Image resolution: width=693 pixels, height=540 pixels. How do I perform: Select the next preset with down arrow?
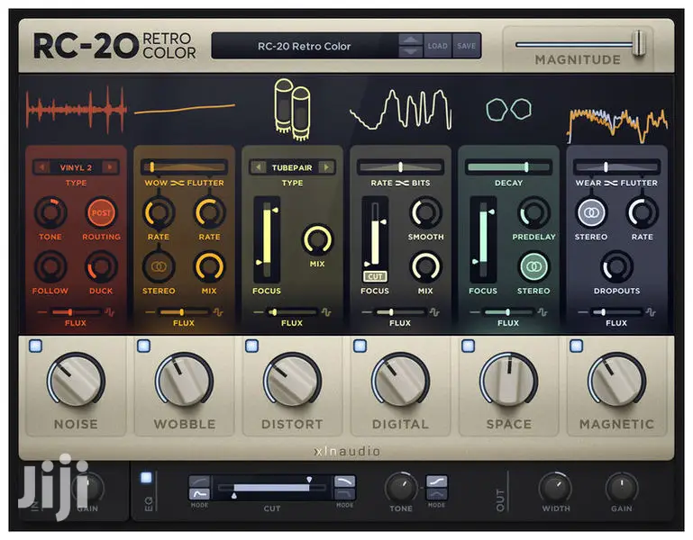pyautogui.click(x=411, y=51)
